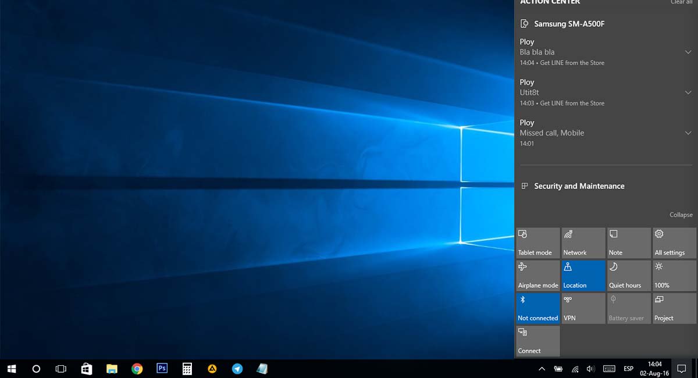This screenshot has height=378, width=698.
Task: Open the Windows Start menu
Action: click(x=12, y=369)
